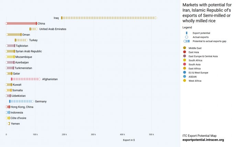Click the Germany blue striped bar
The height and width of the screenshot is (147, 242).
(21, 101)
